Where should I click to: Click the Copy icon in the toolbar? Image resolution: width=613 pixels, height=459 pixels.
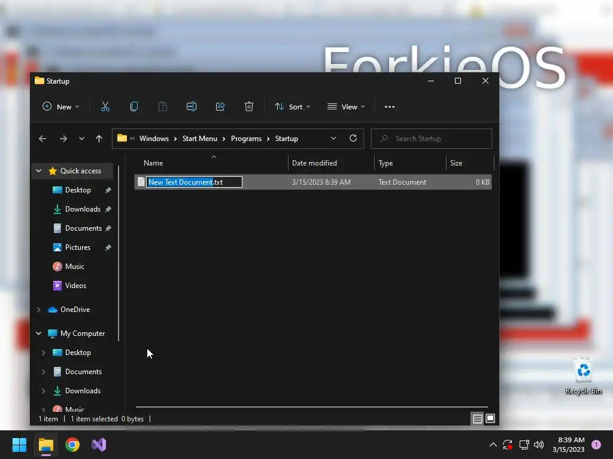tap(133, 106)
